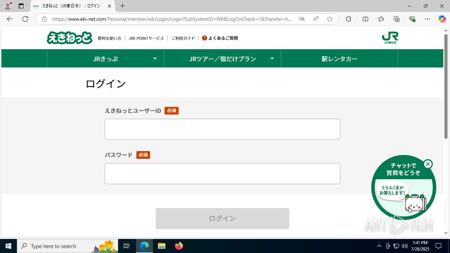The width and height of the screenshot is (450, 253).
Task: Open tab actions menu
Action: click(21, 6)
